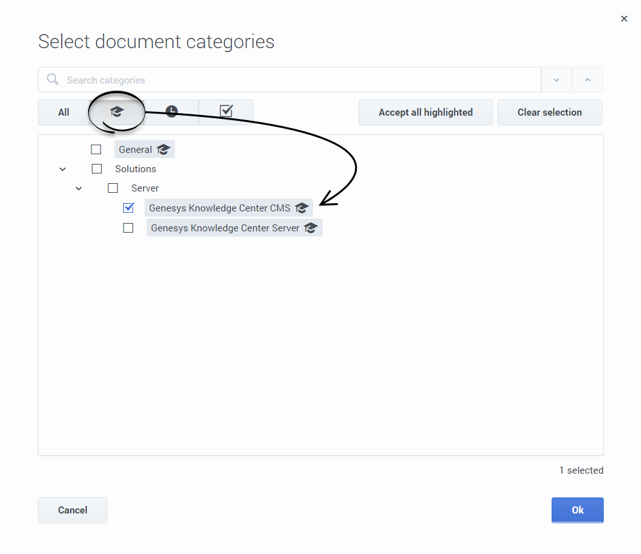Tick the Solutions checkbox
Screen dimensions: 641x554
click(97, 169)
